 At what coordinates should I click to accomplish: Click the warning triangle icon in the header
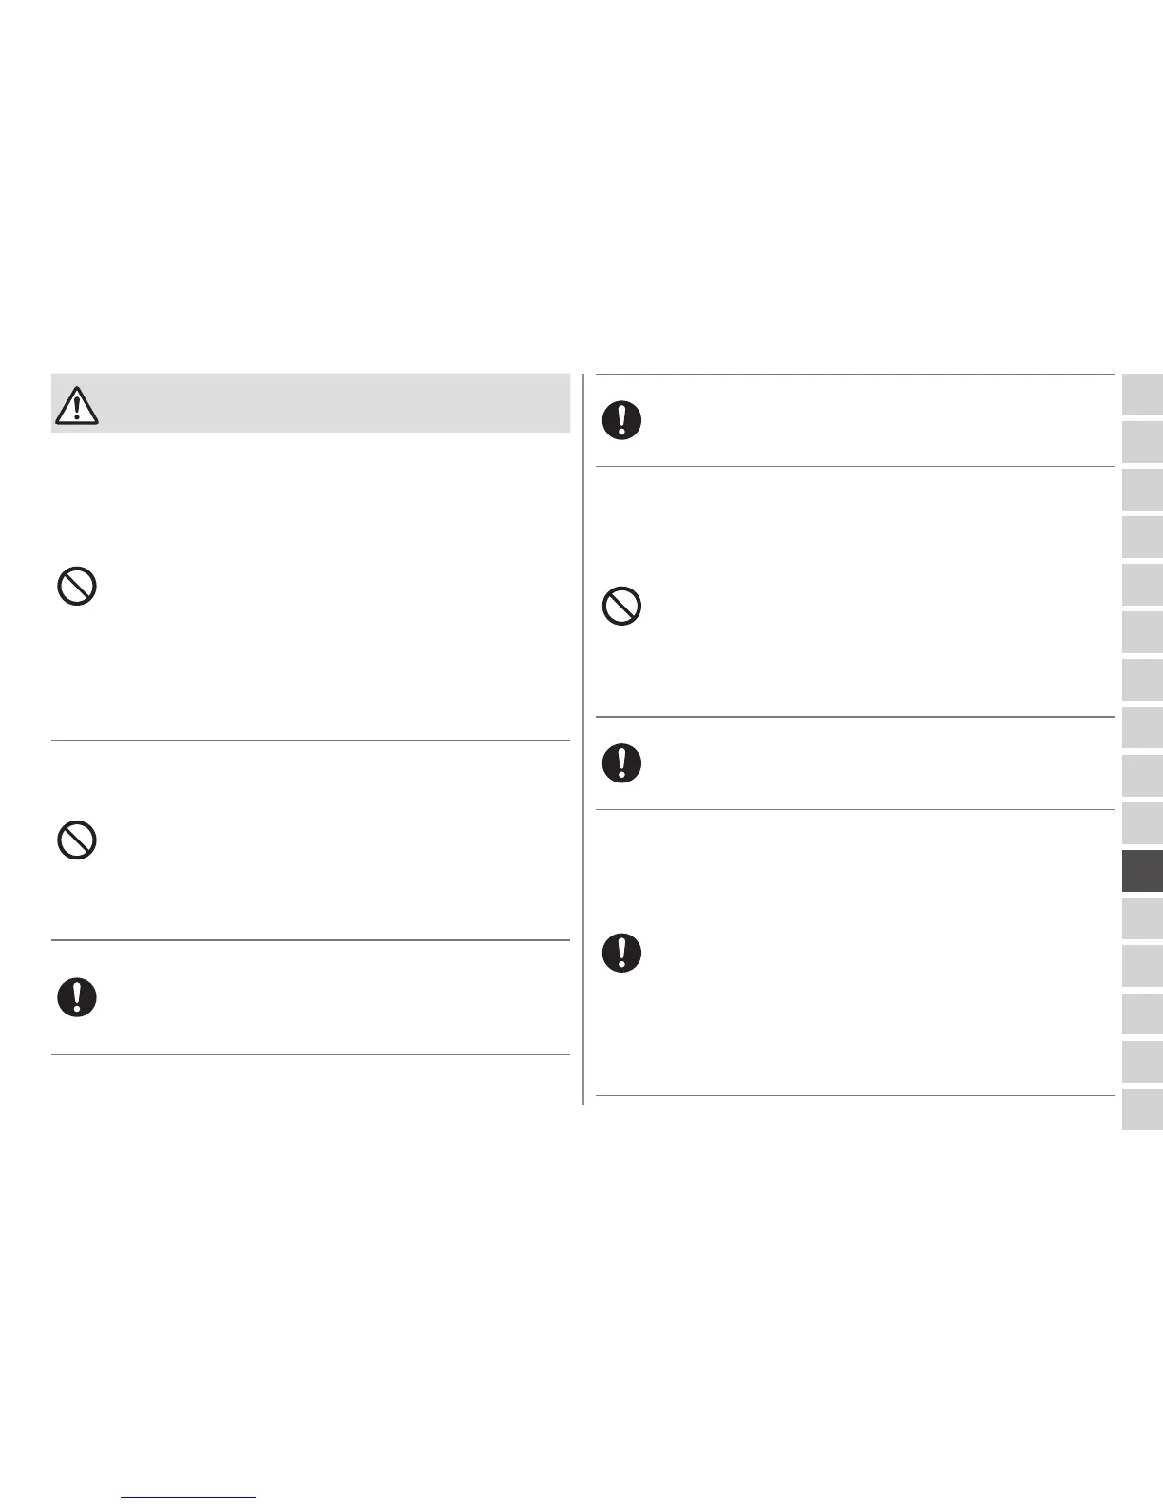(77, 405)
